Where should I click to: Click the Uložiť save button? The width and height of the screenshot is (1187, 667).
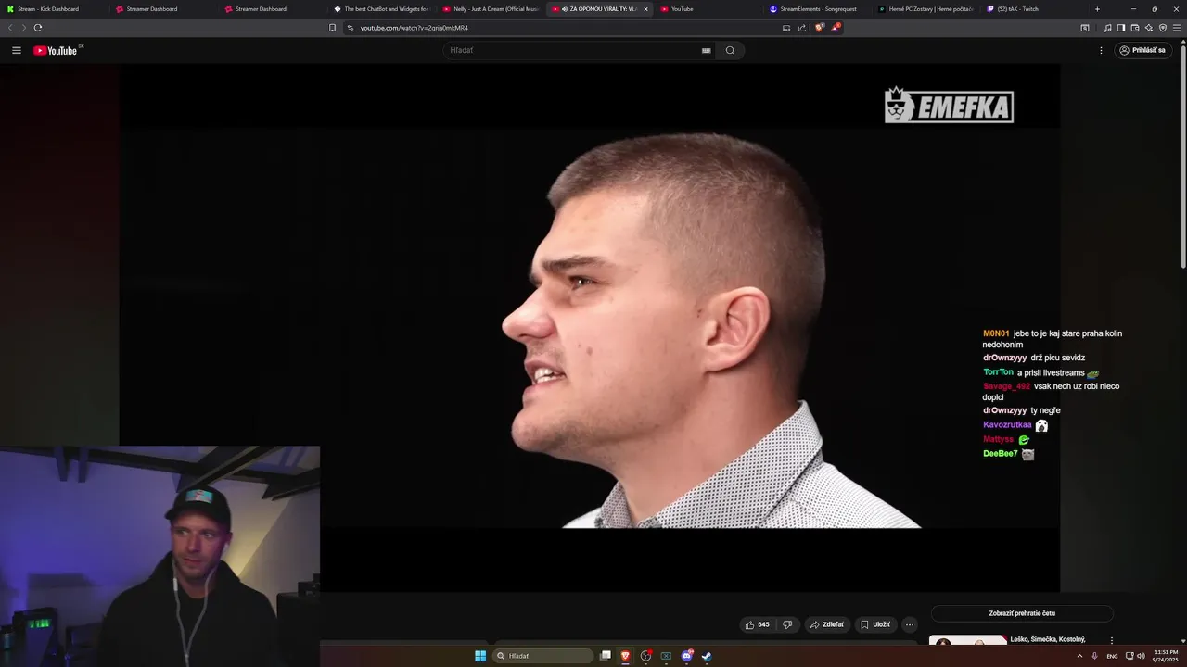[875, 624]
